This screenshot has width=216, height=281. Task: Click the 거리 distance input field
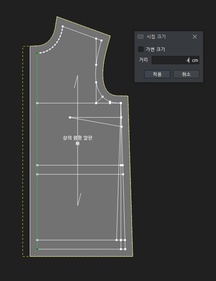click(x=175, y=60)
